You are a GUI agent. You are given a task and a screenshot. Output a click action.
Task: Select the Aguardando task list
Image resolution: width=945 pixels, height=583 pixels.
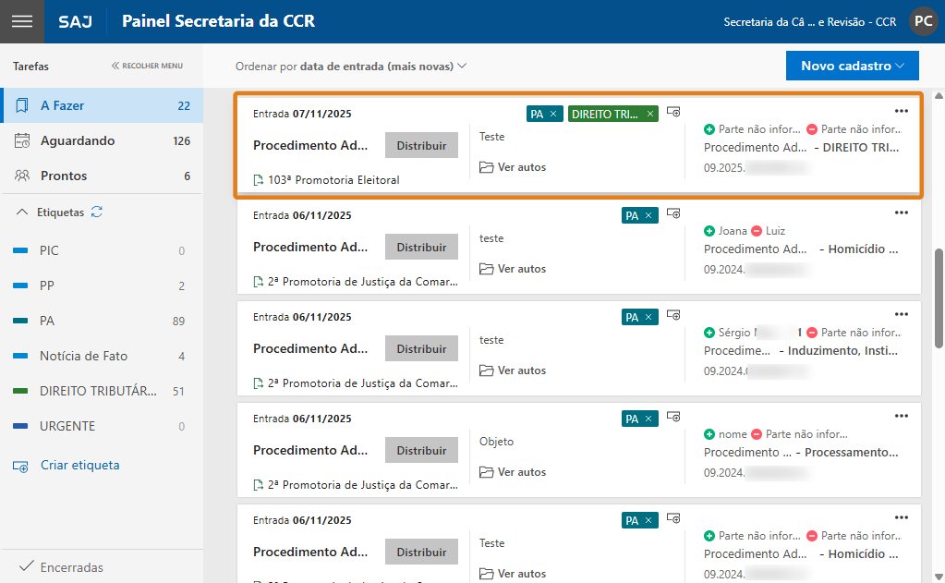point(78,140)
